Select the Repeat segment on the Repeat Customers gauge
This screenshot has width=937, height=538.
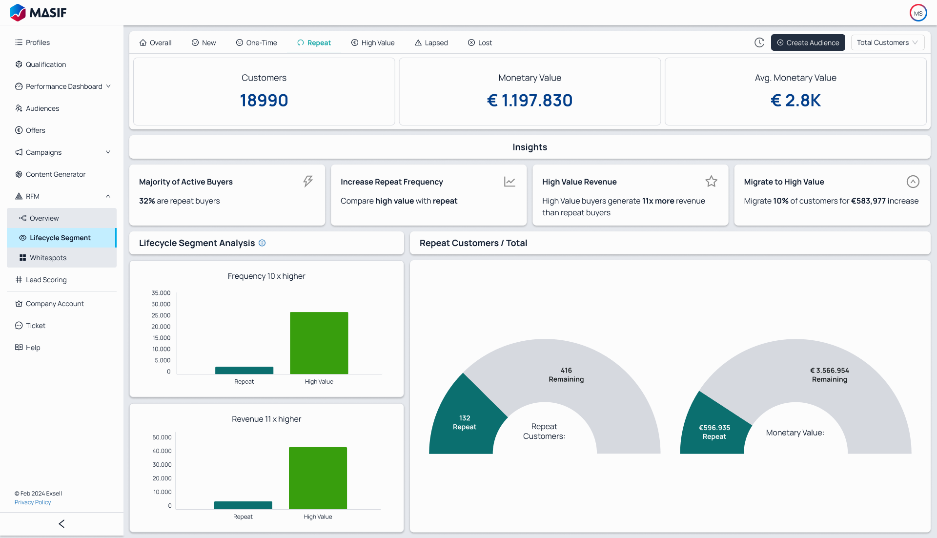464,422
